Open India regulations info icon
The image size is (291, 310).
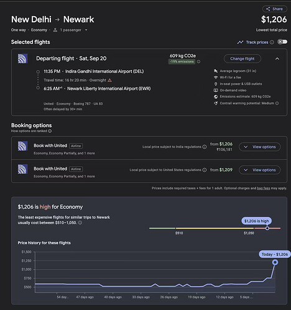(205, 147)
